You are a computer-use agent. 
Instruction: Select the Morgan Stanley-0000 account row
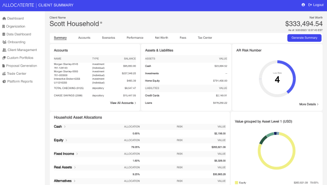coord(95,73)
